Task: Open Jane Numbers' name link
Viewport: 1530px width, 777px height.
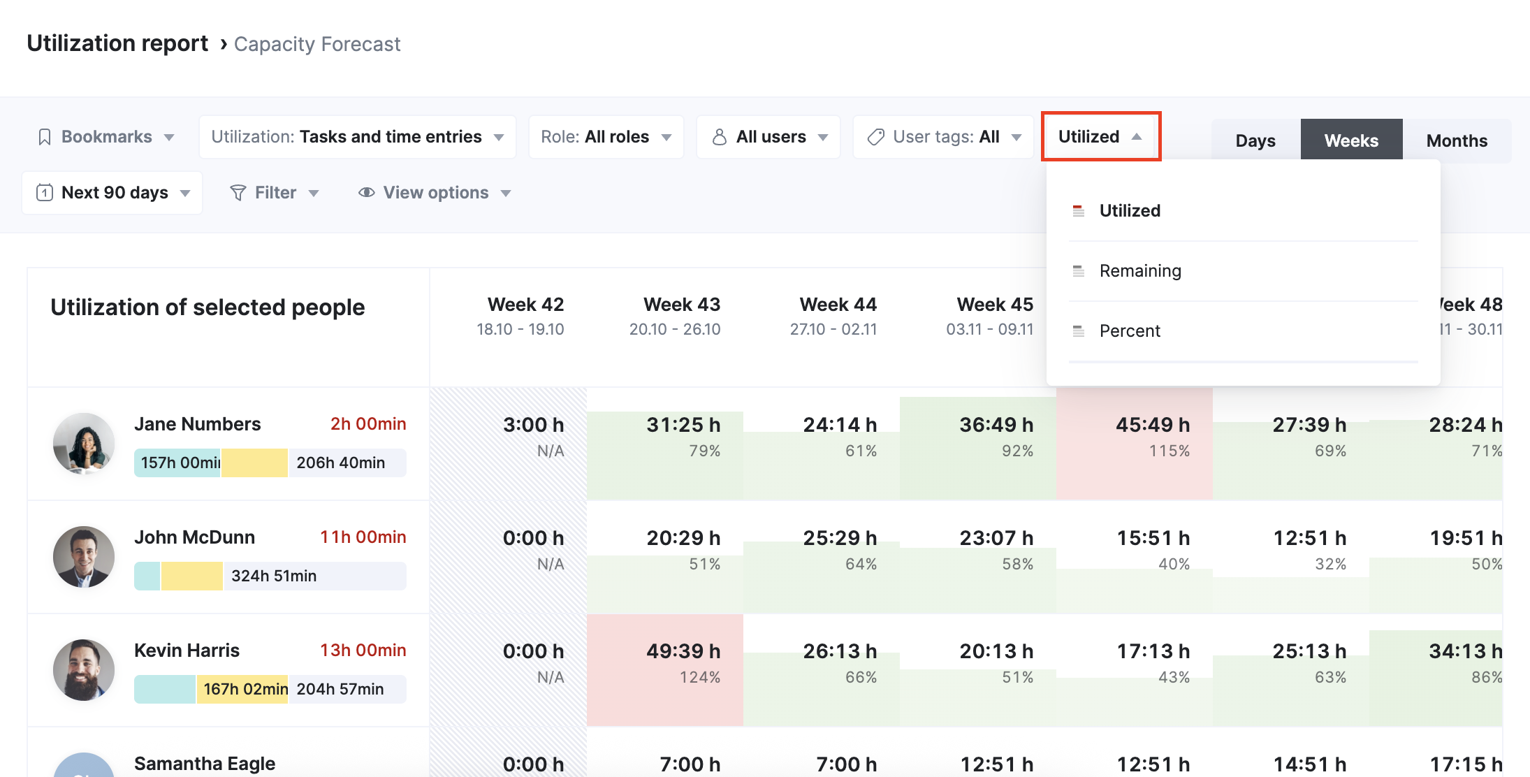Action: (197, 424)
